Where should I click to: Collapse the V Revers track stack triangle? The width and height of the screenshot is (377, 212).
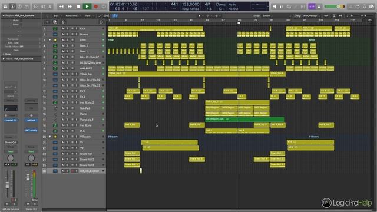tap(49, 137)
